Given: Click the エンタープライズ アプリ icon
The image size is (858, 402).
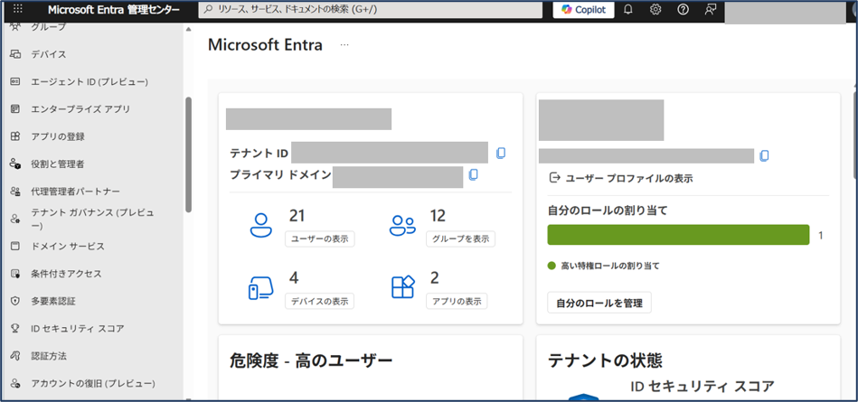Looking at the screenshot, I should [x=15, y=108].
